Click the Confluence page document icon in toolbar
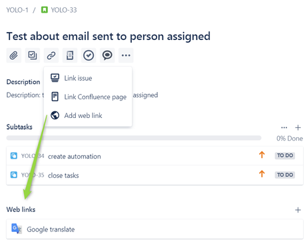307x244 pixels. 70,55
